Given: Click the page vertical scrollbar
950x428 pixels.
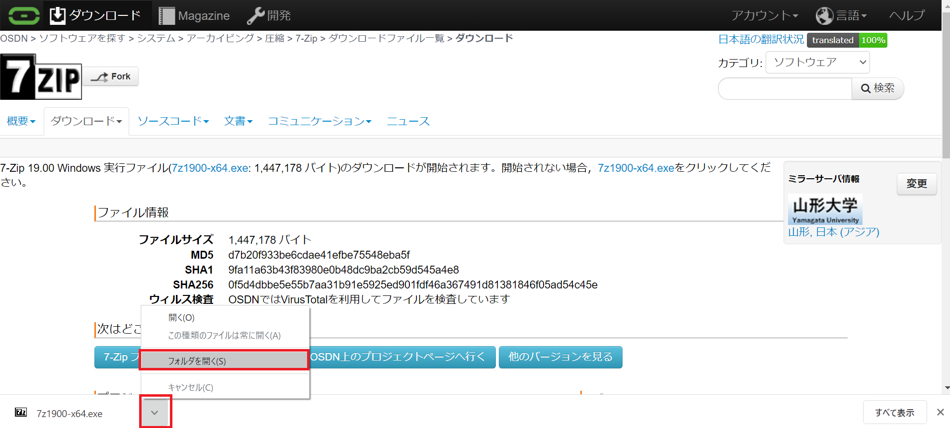Looking at the screenshot, I should (946, 84).
